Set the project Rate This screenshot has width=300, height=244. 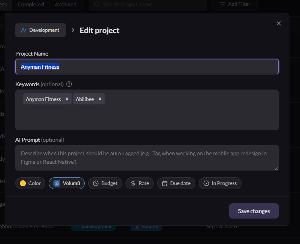point(140,183)
